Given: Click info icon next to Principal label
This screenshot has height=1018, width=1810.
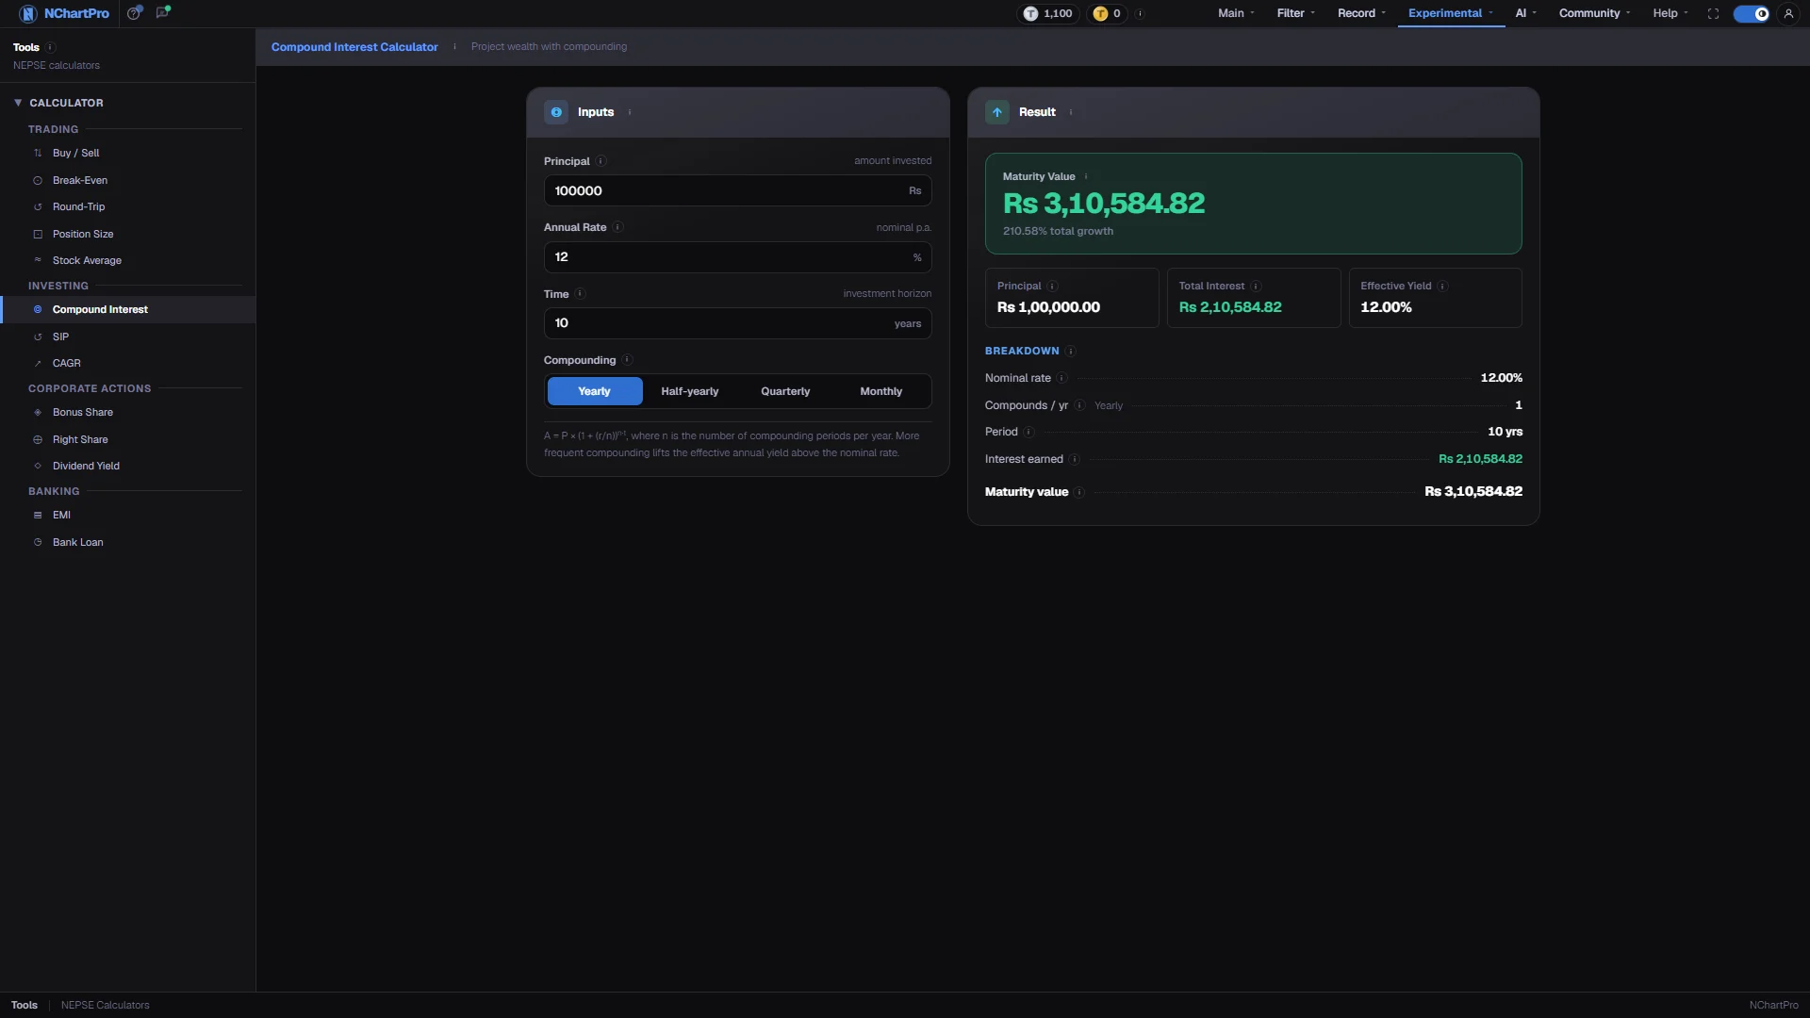Looking at the screenshot, I should pos(601,161).
